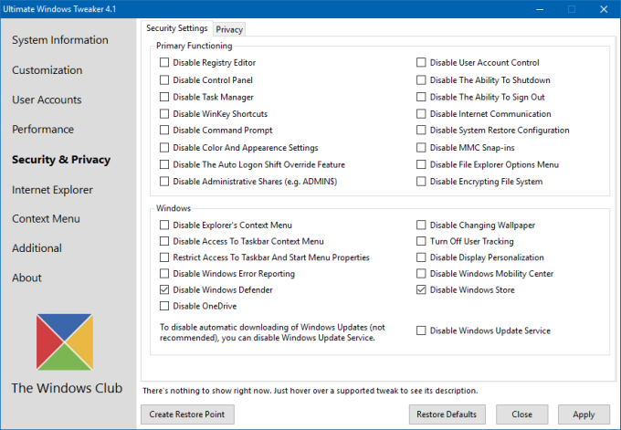Navigate to Context Menu section
The width and height of the screenshot is (621, 430).
(46, 219)
